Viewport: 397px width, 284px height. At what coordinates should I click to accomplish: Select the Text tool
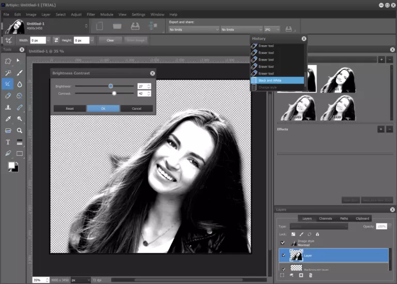[x=8, y=142]
